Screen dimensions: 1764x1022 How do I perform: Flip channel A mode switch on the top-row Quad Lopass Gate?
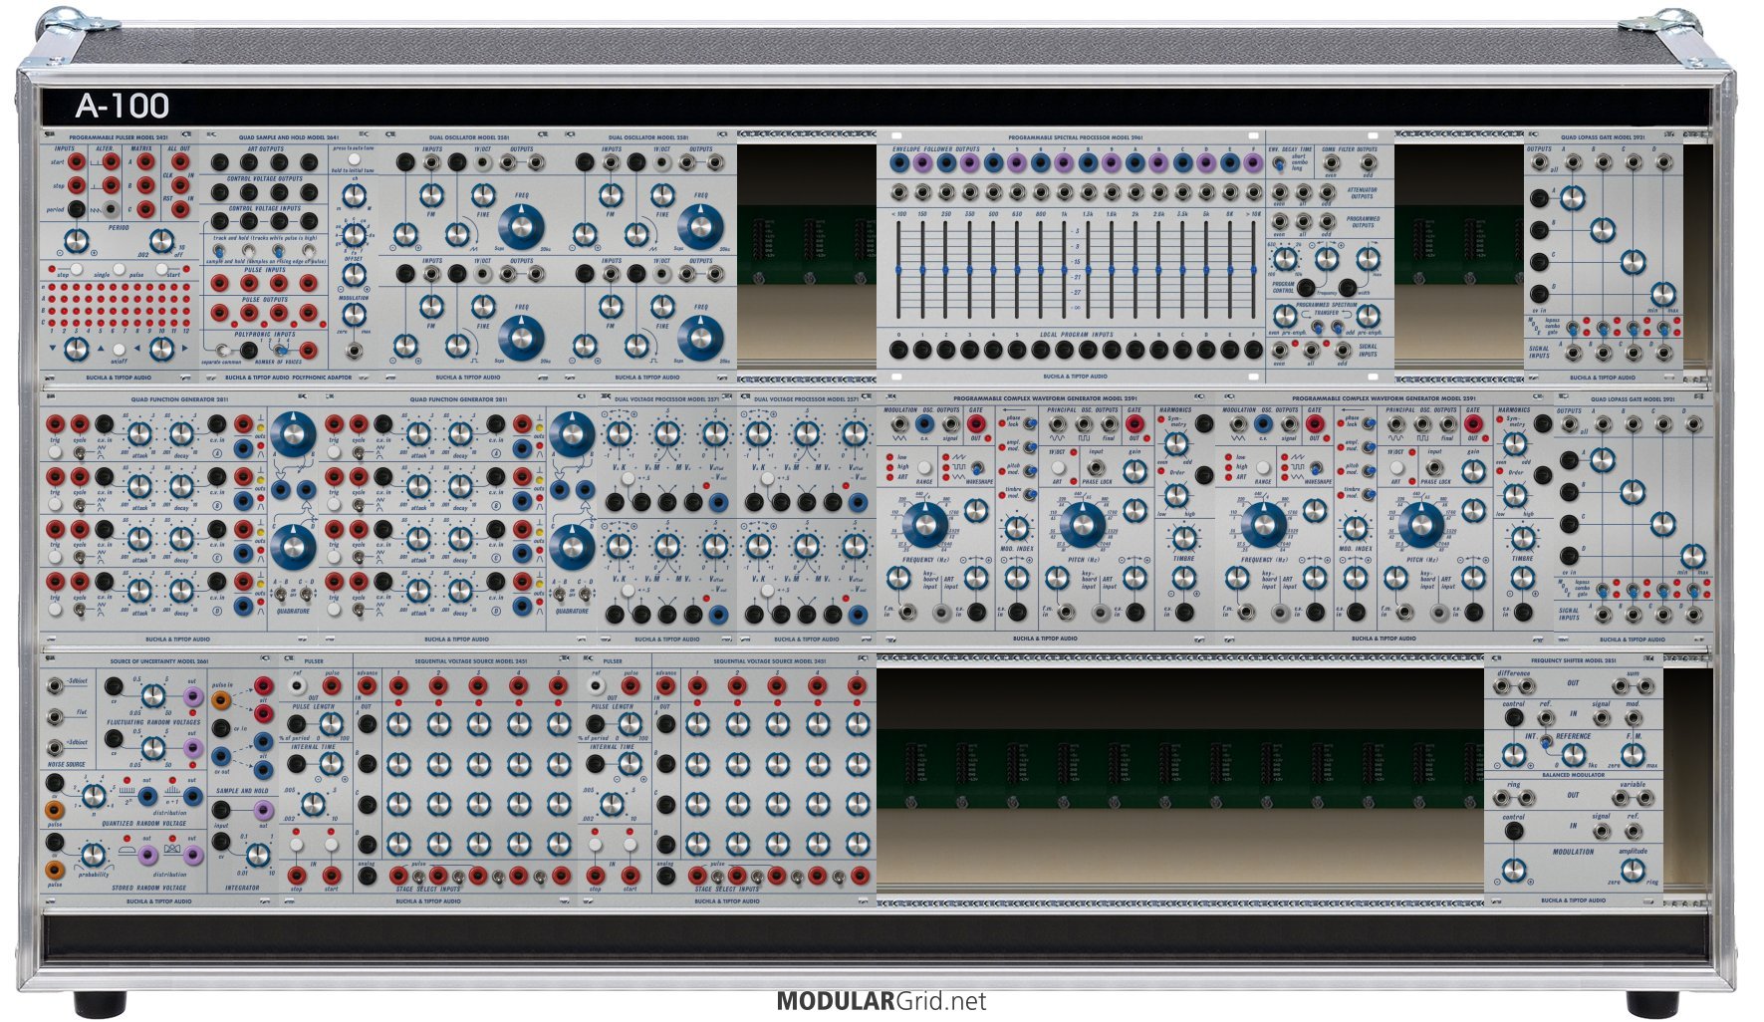click(1573, 328)
